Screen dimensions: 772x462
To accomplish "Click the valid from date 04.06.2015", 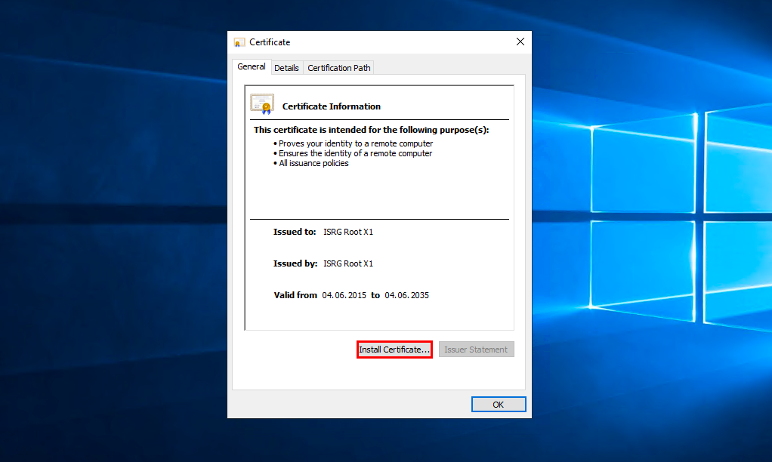I will coord(344,295).
